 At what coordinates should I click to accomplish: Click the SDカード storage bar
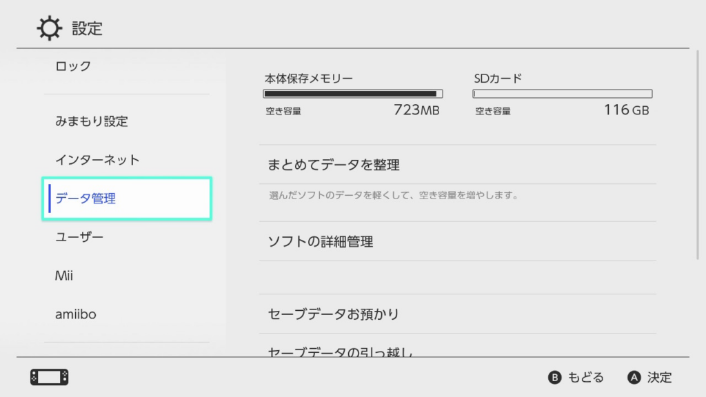click(562, 94)
